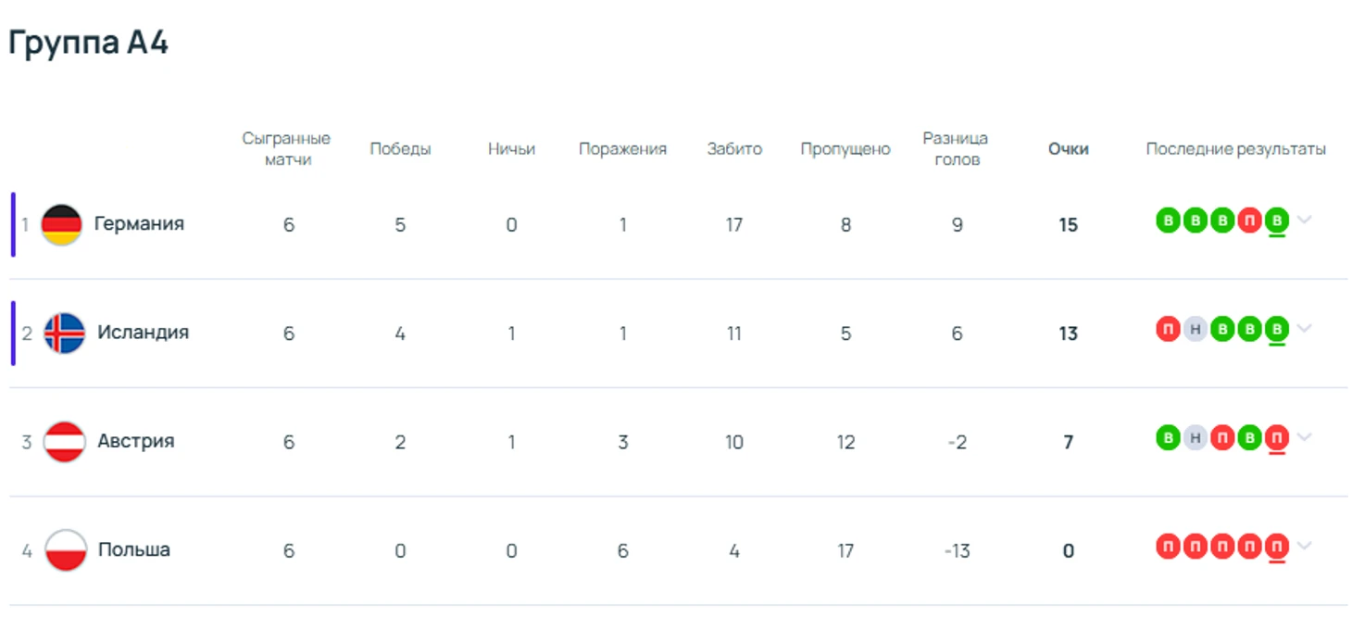This screenshot has height=617, width=1352.
Task: Click Iceland's first red loss badge
Action: (1169, 329)
